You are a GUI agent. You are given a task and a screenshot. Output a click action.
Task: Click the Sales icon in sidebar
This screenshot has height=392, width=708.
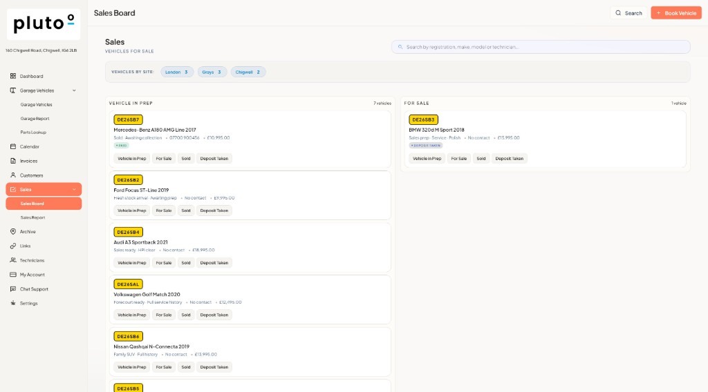[13, 190]
